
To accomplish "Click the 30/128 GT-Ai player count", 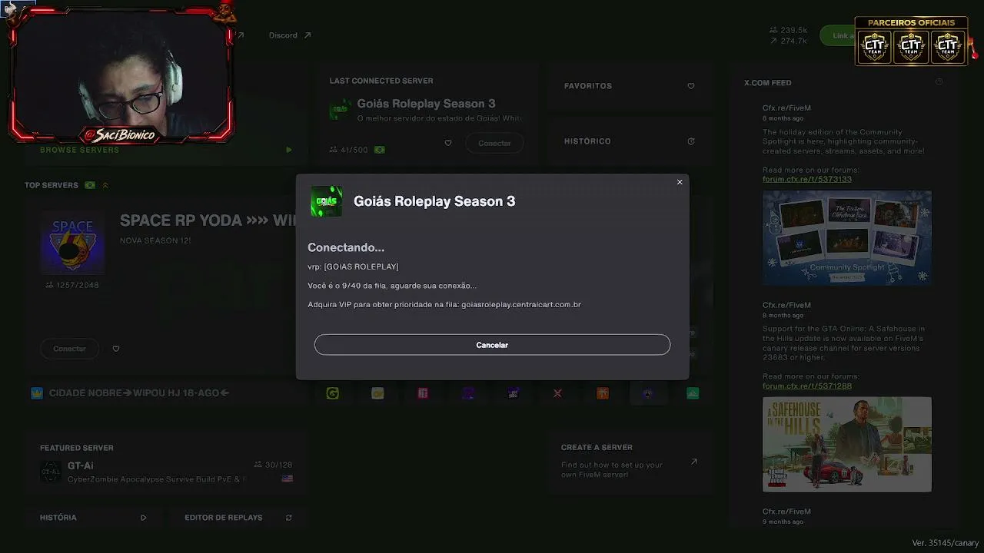I will pos(273,465).
